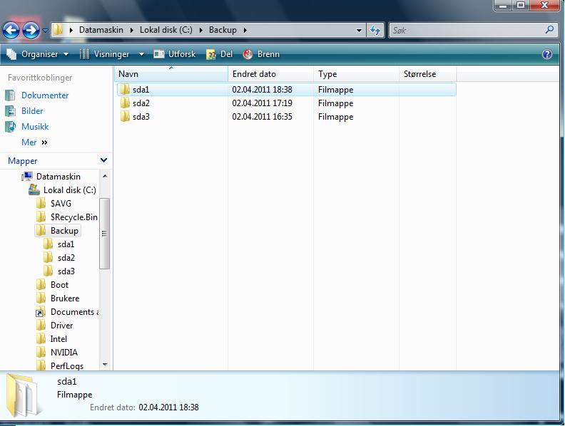Image resolution: width=565 pixels, height=426 pixels.
Task: Click the folder icon in address bar
Action: pyautogui.click(x=58, y=30)
